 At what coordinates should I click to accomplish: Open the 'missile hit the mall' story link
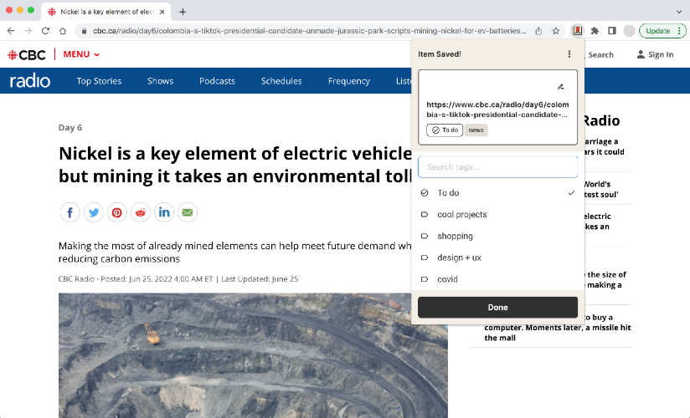coord(558,328)
